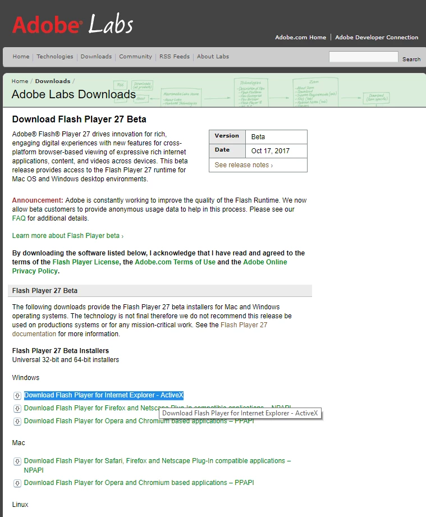Viewport: 426px width, 517px height.
Task: Click the 'Announcement:' red label
Action: [x=38, y=200]
